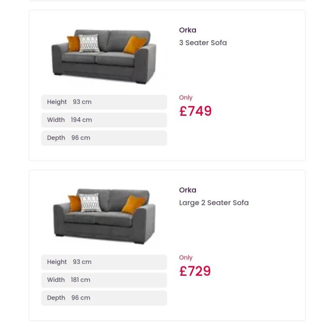This screenshot has width=334, height=324.
Task: Click the 181 cm width value
Action: [80, 280]
